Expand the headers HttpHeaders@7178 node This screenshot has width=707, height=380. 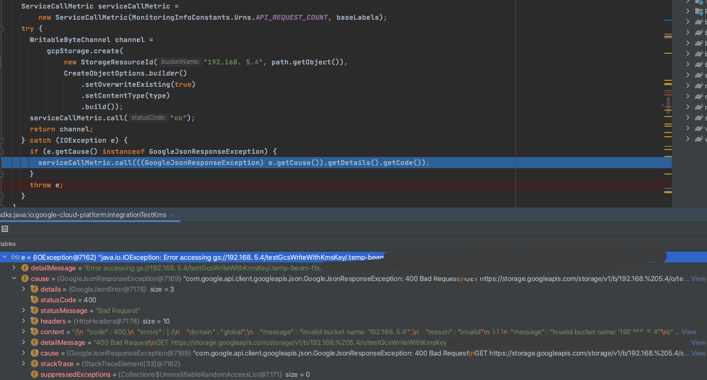click(23, 321)
